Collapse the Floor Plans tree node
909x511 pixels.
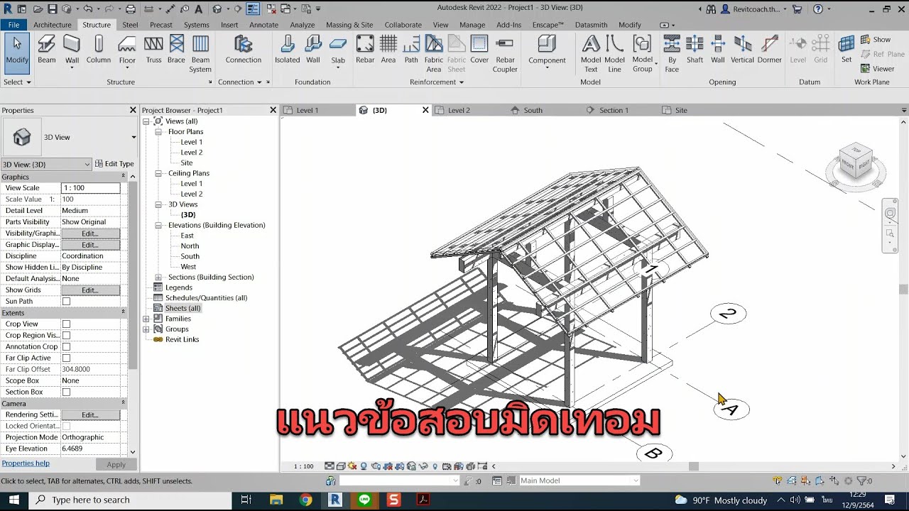tap(158, 132)
